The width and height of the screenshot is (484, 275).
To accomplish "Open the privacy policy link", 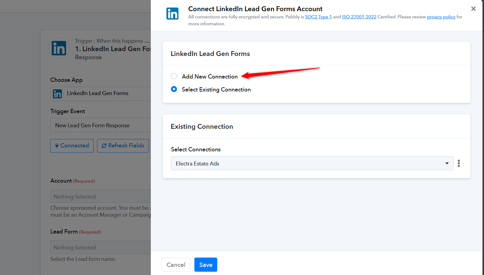I will pos(441,17).
